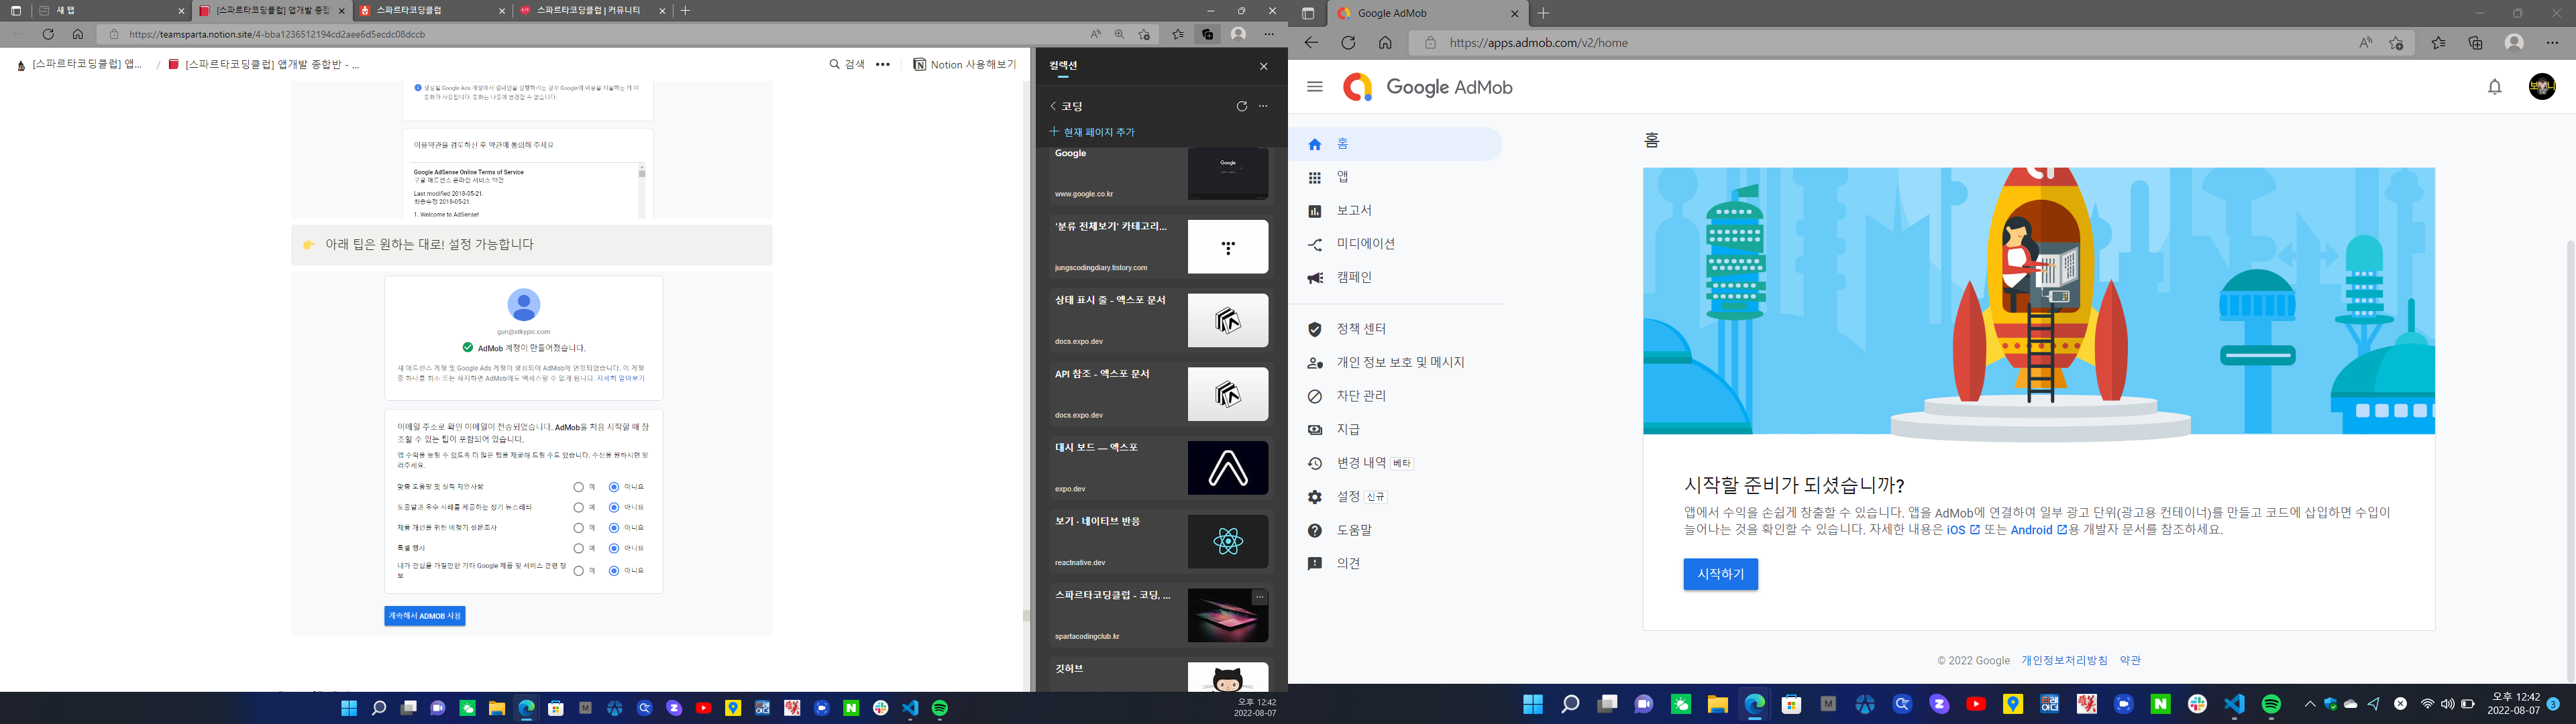Select 예 for 정기 뉴스레터

(x=578, y=507)
